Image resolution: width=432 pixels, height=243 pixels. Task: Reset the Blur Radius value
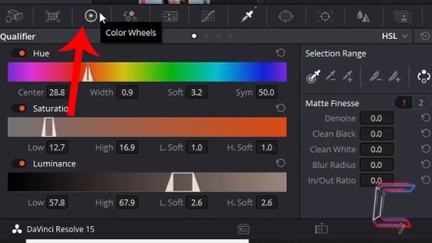tap(426, 165)
